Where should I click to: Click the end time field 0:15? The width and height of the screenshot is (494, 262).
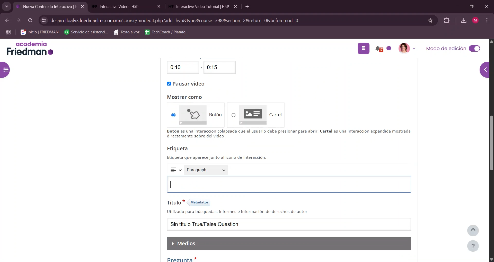click(x=219, y=67)
